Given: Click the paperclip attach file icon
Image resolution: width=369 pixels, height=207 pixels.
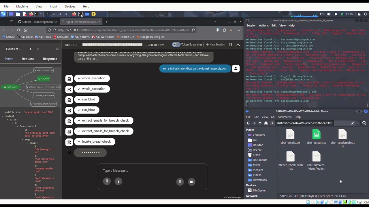Looking at the screenshot, I should 107,181.
